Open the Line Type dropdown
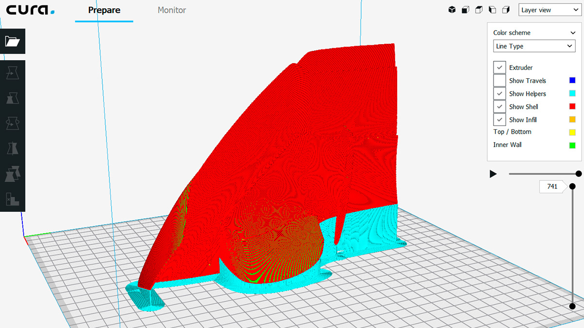 click(534, 46)
